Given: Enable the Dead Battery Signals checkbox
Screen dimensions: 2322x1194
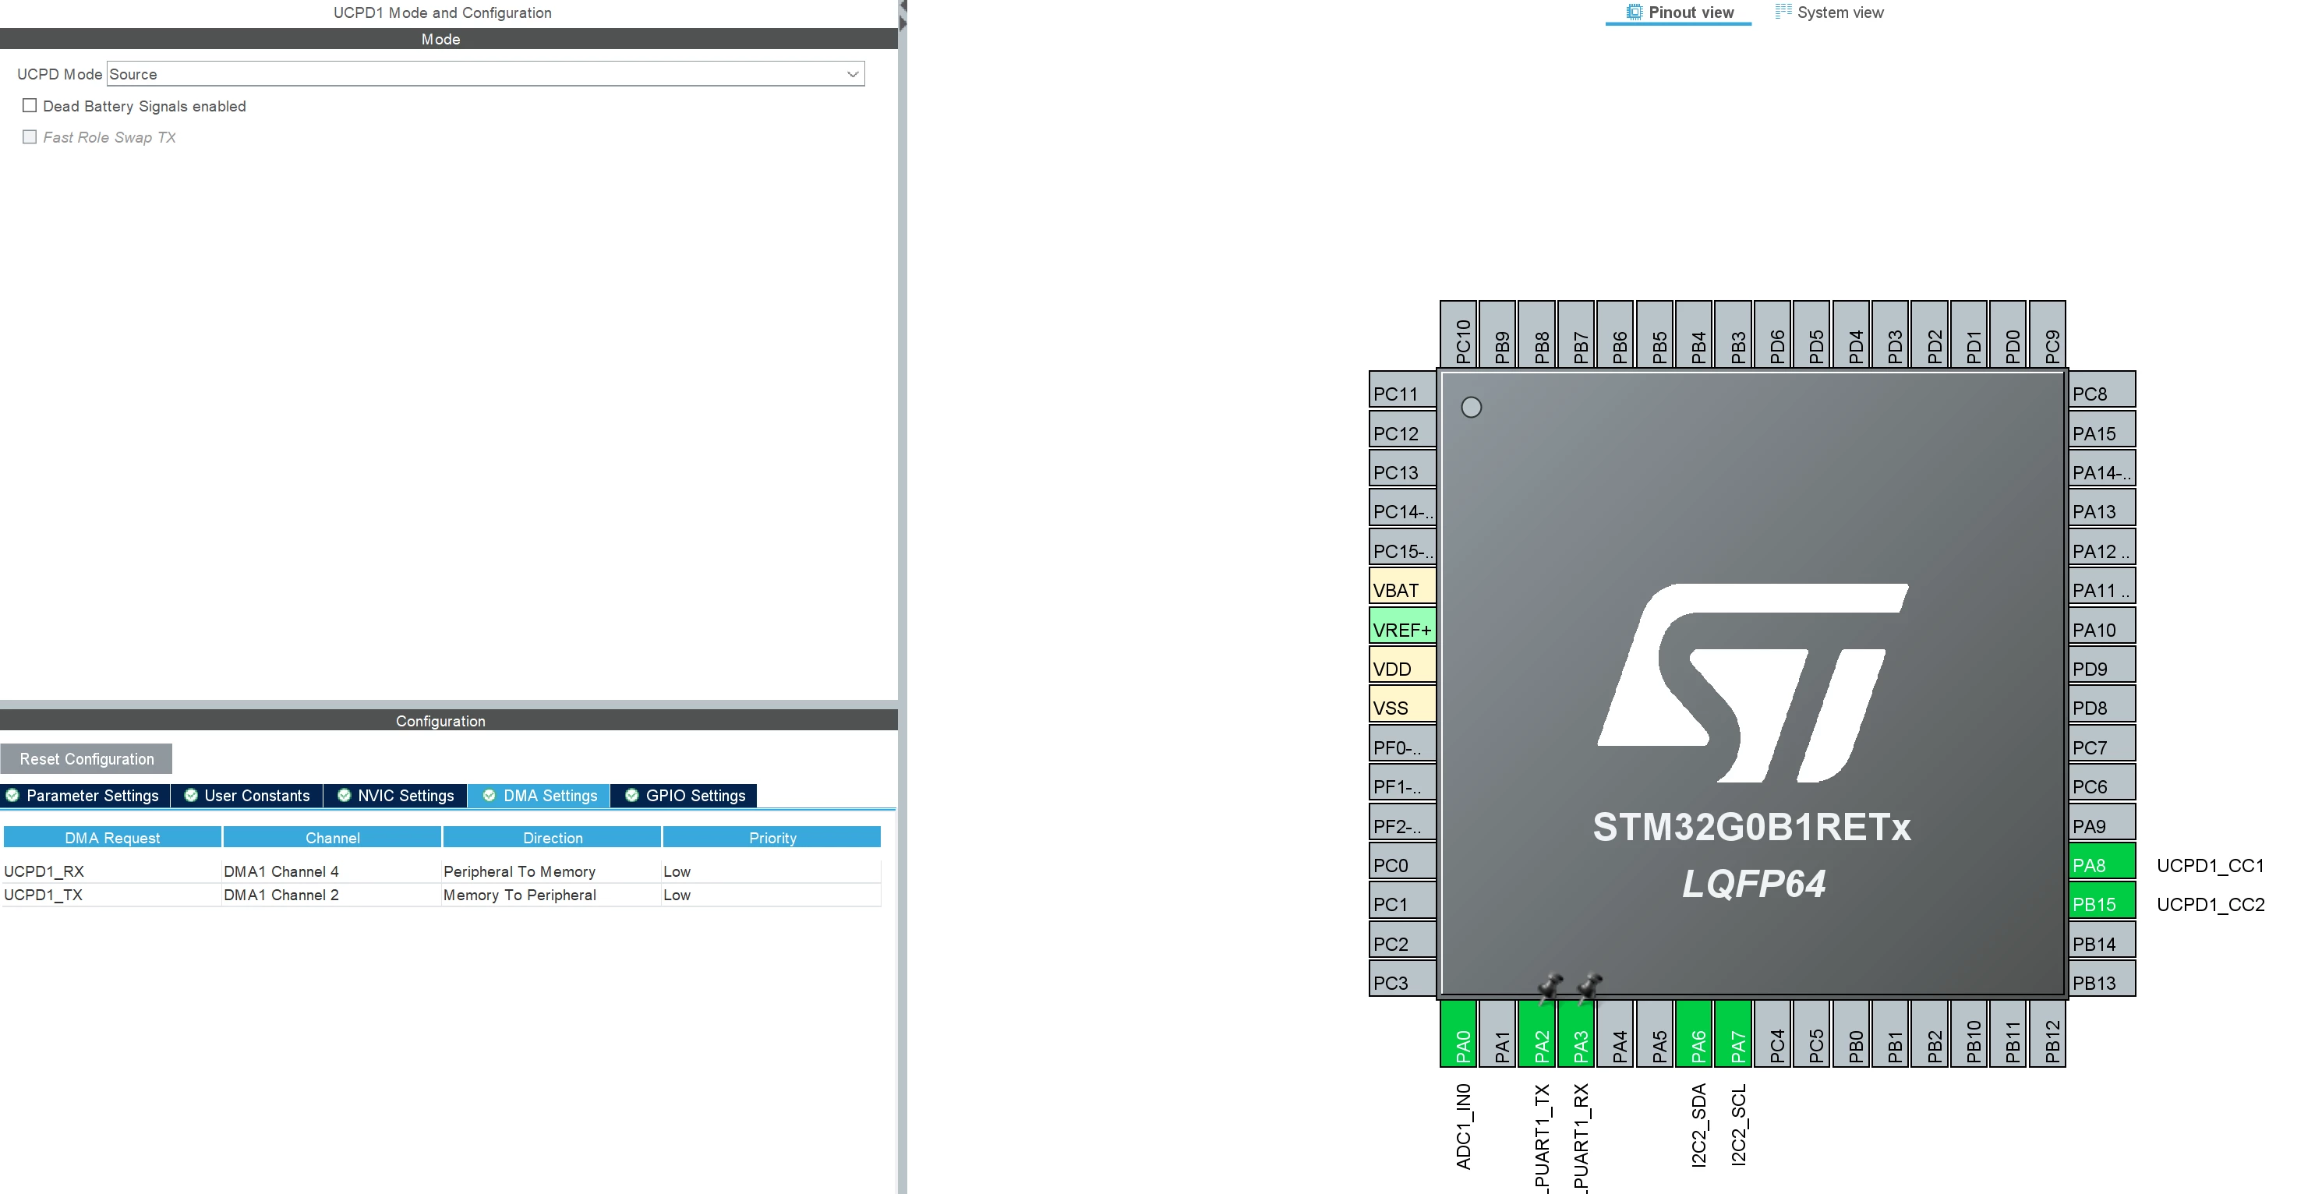Looking at the screenshot, I should 30,105.
